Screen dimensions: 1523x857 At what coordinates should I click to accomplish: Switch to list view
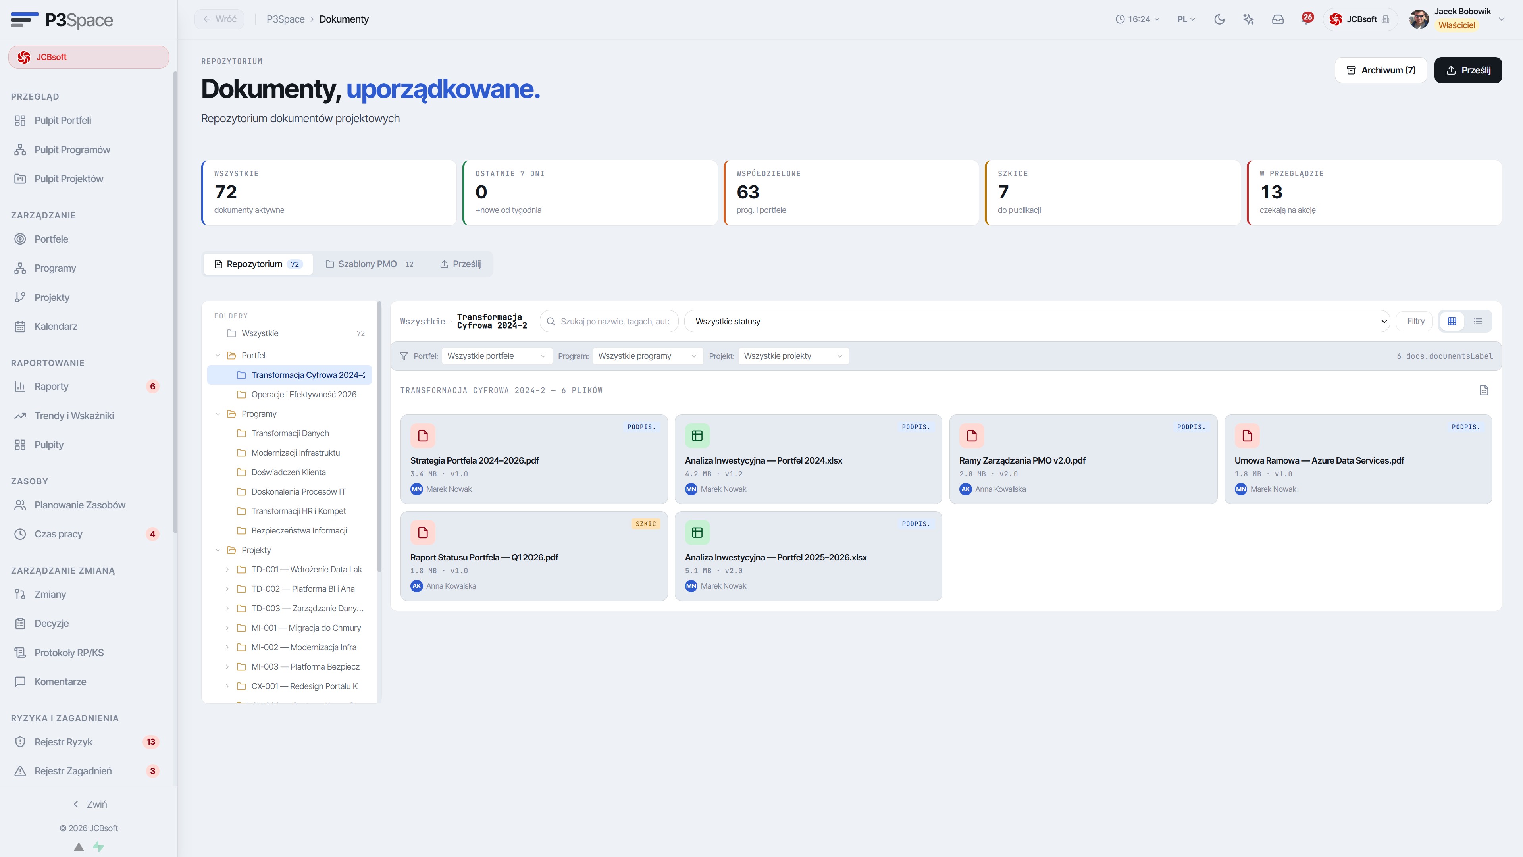(1477, 321)
